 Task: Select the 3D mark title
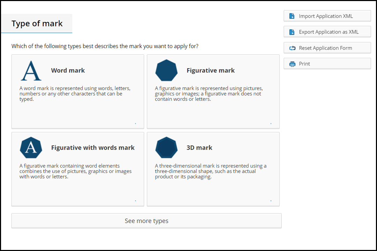pyautogui.click(x=199, y=148)
